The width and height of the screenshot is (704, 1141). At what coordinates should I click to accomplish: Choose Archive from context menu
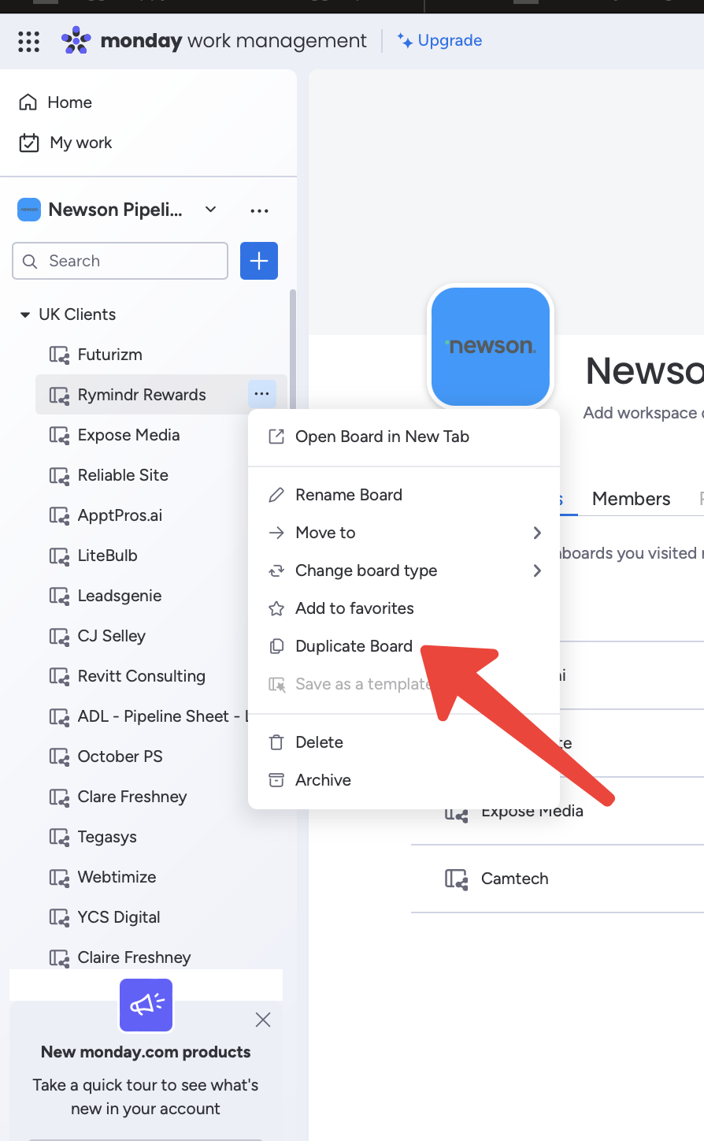click(404, 780)
